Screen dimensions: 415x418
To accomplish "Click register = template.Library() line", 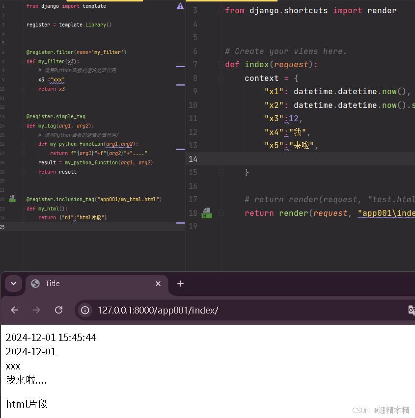I will point(69,25).
